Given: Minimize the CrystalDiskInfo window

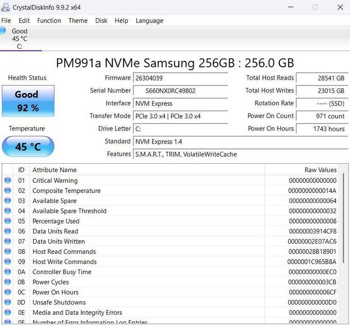Looking at the screenshot, I should coord(291,7).
